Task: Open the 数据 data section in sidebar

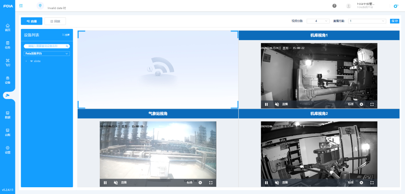Action: coord(7,115)
